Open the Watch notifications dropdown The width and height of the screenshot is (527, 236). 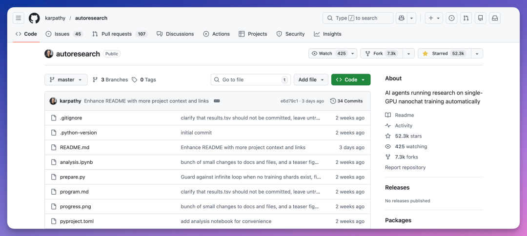(x=333, y=54)
